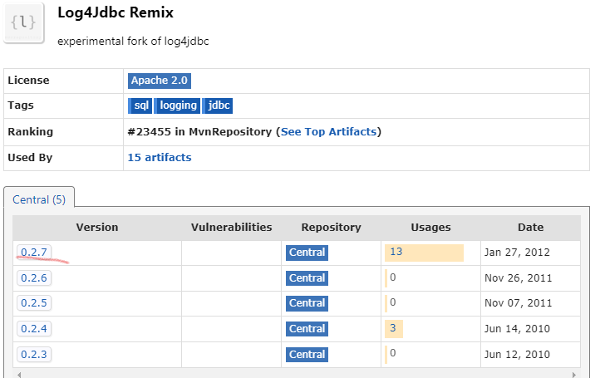Switch to the Central (5) tab
The height and width of the screenshot is (378, 600).
point(39,199)
